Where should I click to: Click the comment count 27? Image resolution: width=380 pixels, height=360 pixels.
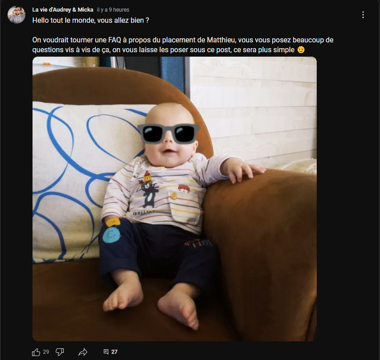(x=114, y=352)
